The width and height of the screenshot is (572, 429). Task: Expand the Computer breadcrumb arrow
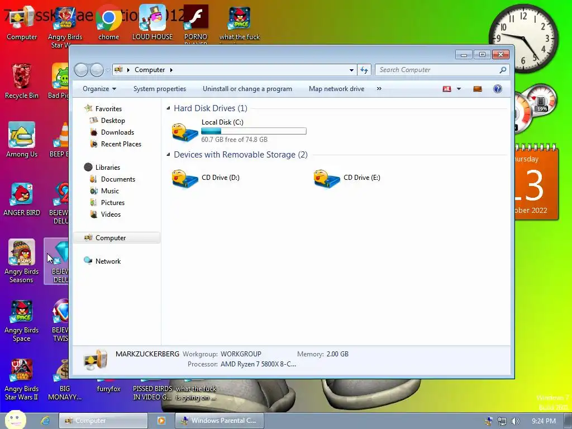[171, 70]
